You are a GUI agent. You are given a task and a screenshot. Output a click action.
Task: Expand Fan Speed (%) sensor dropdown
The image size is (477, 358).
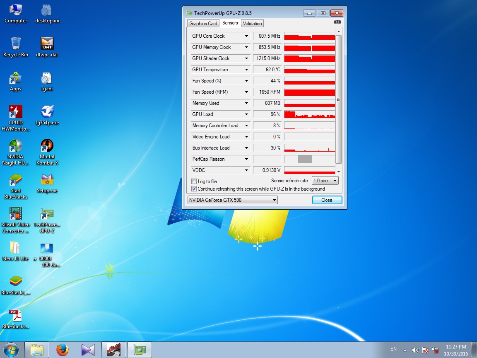(x=246, y=81)
